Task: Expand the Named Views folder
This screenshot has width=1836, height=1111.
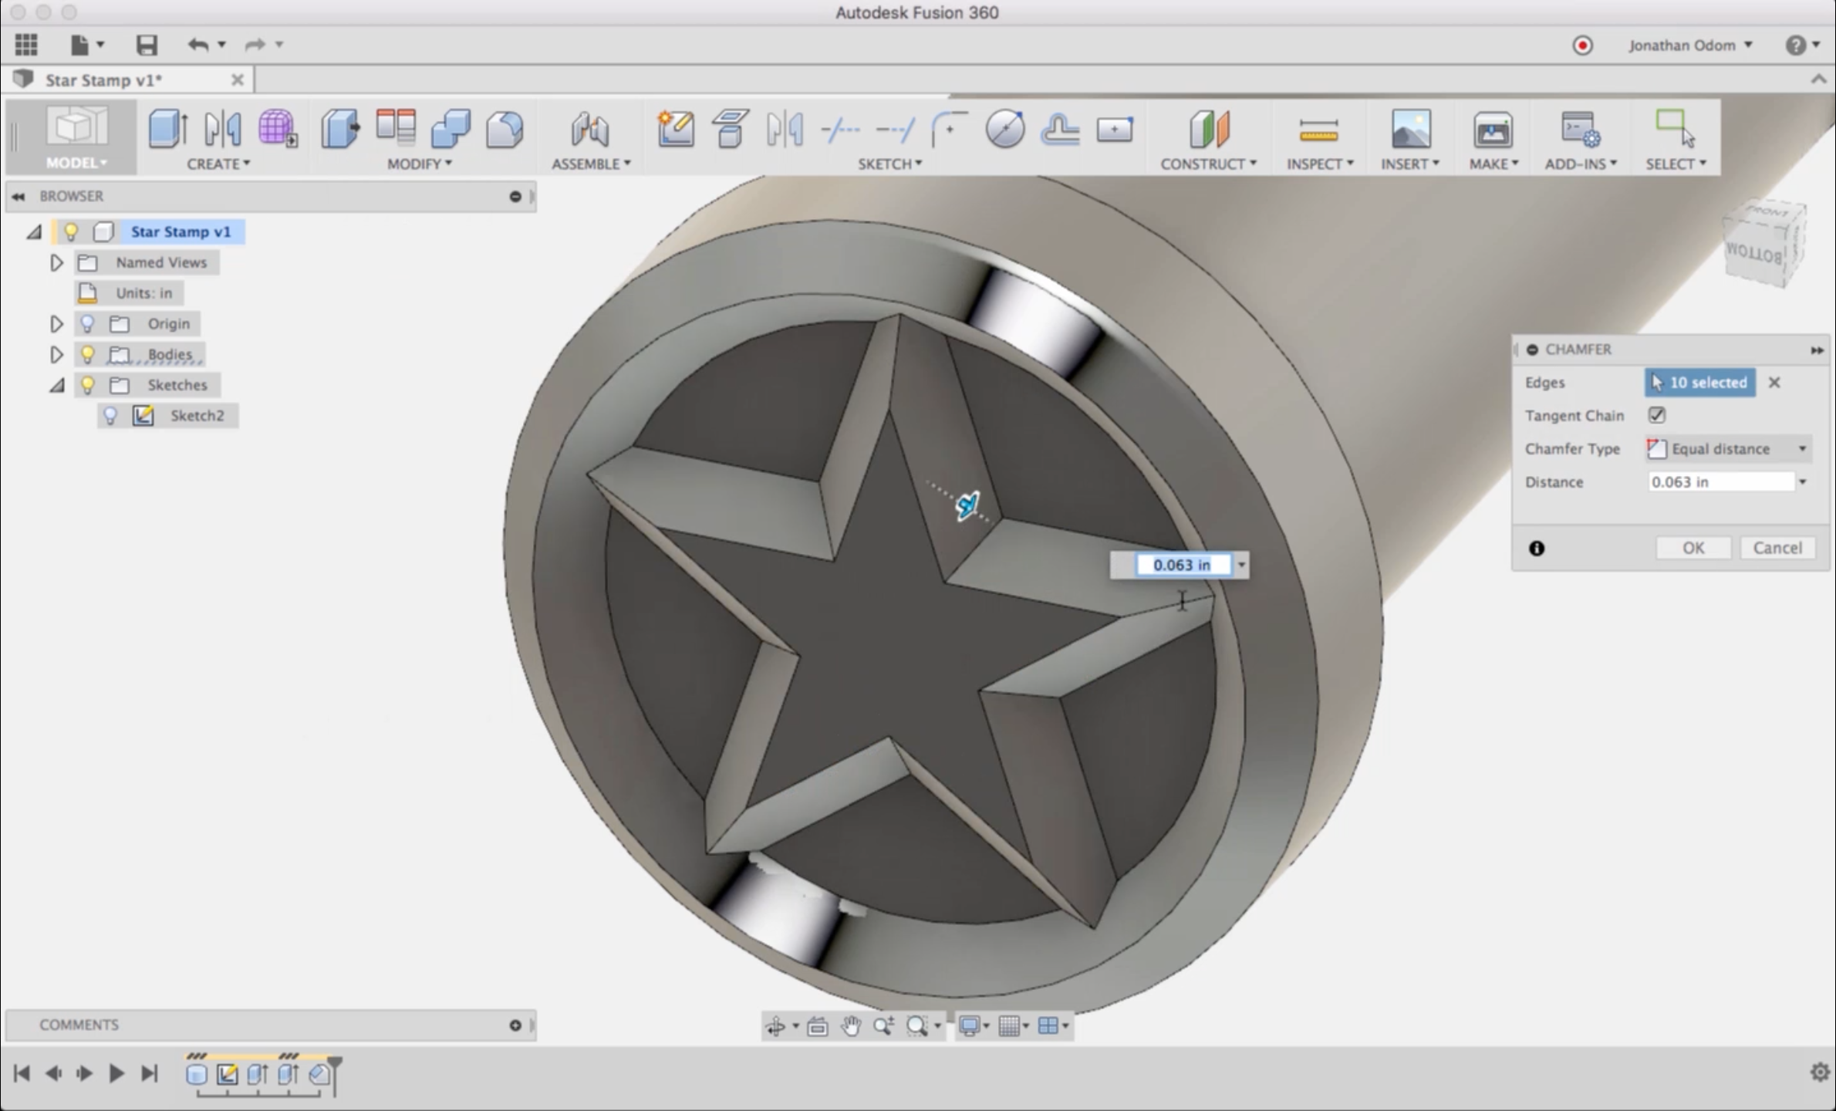Action: click(x=56, y=263)
